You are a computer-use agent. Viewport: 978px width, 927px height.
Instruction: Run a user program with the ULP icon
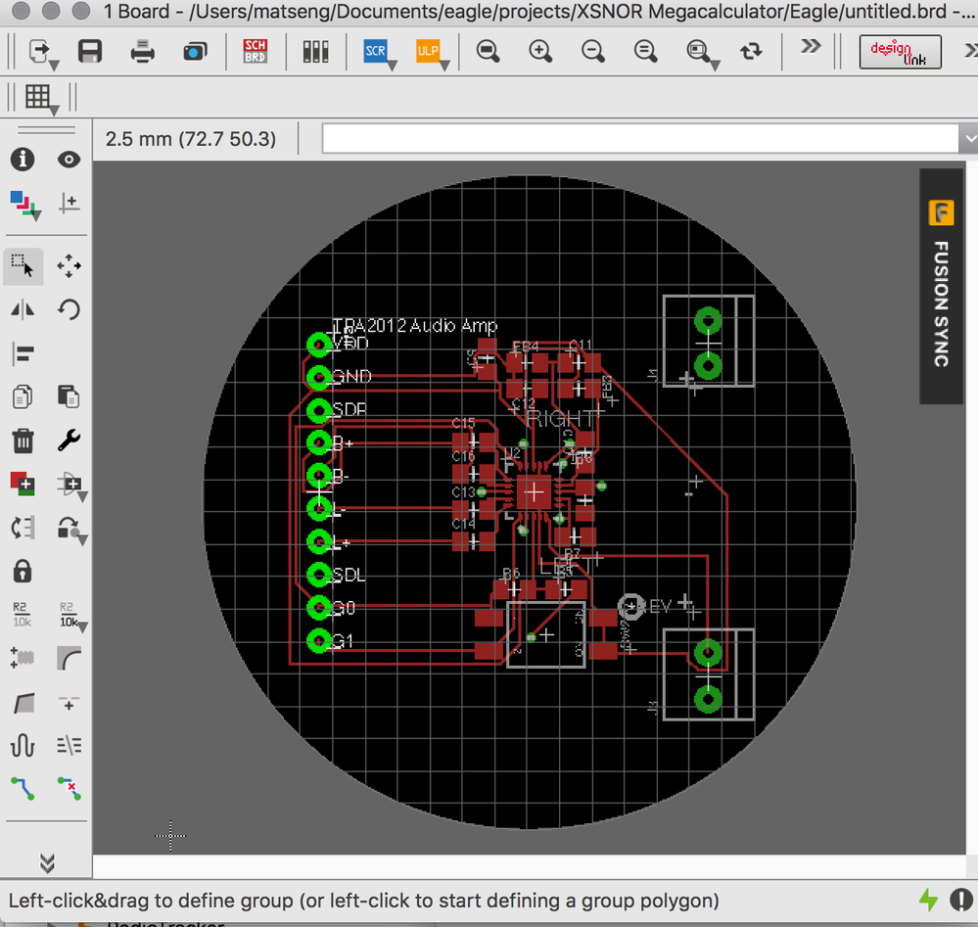click(x=429, y=51)
